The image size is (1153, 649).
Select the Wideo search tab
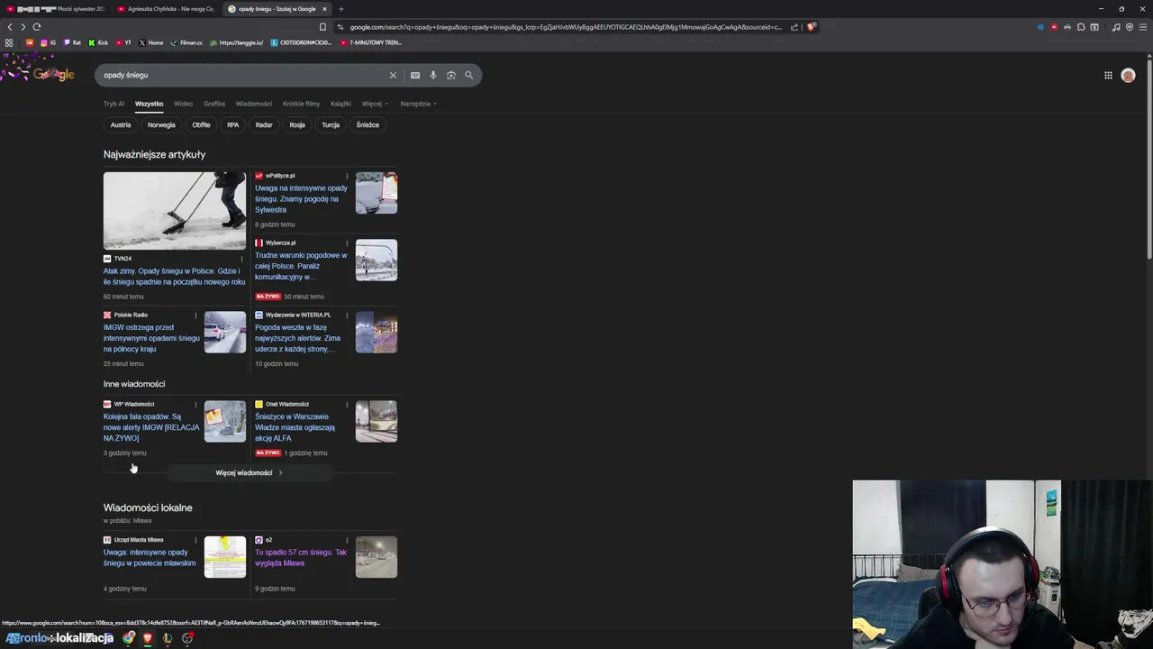pyautogui.click(x=183, y=104)
